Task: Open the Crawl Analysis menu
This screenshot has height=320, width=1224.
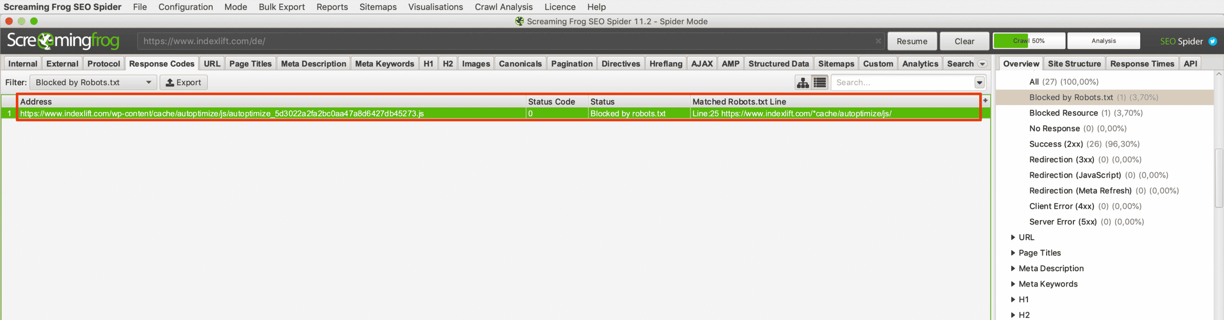Action: [503, 7]
